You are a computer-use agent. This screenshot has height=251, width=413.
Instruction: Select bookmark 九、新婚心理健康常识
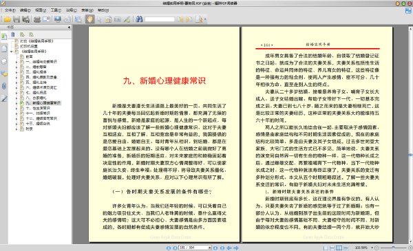pyautogui.click(x=43, y=103)
